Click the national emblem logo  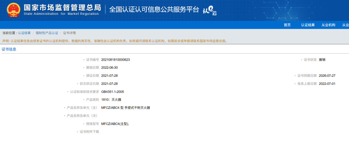coord(13,10)
